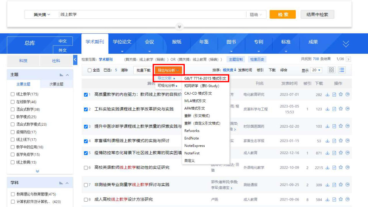Check result 7 非测绘类专业测量学
Viewport: 368px width, 207px height.
[x=86, y=185]
